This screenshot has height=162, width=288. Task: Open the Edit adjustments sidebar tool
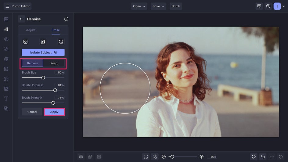tap(6, 29)
